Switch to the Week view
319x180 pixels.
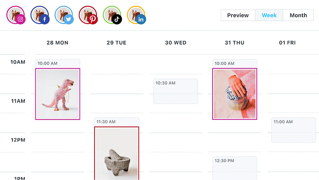[x=269, y=15]
